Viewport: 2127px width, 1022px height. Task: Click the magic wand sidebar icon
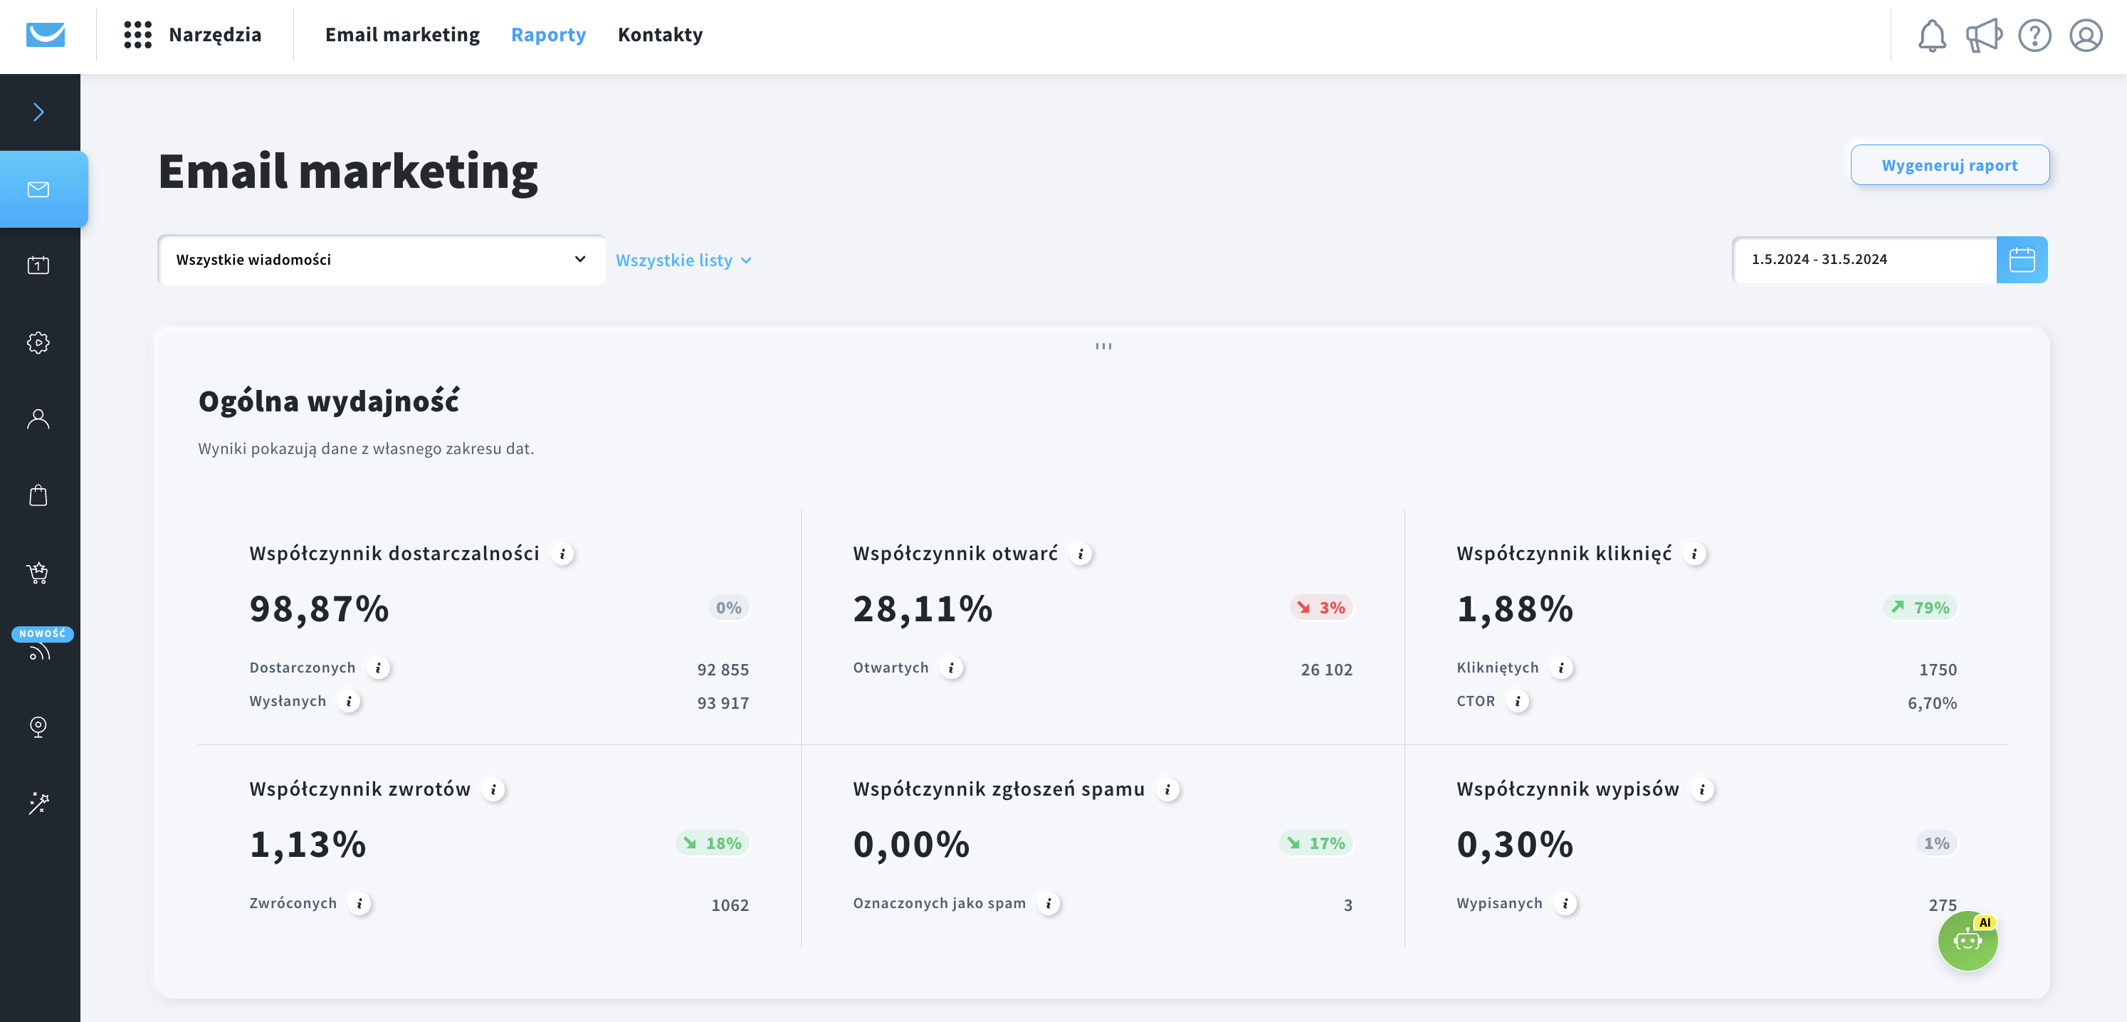point(39,802)
